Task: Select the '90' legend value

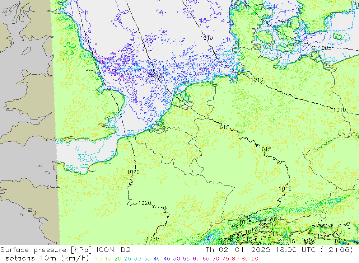Action: pos(255,259)
